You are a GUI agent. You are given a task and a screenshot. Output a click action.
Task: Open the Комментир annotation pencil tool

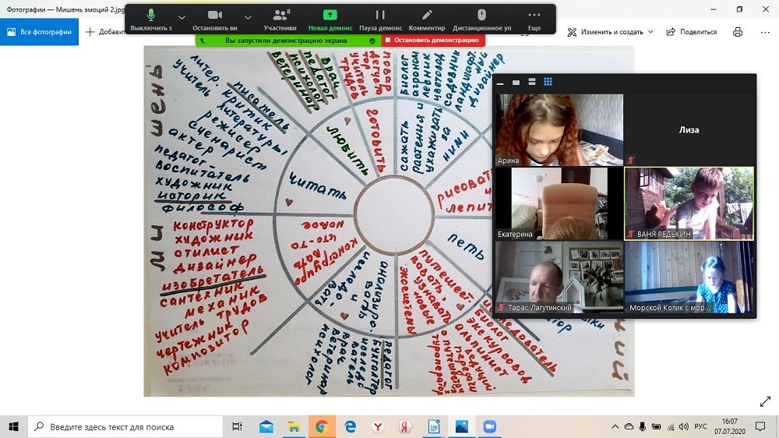coord(427,19)
